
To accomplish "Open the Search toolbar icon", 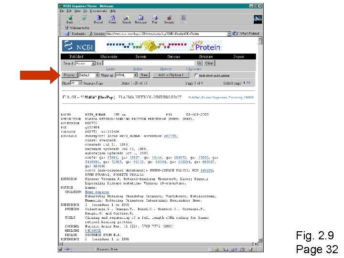I will [x=126, y=19].
